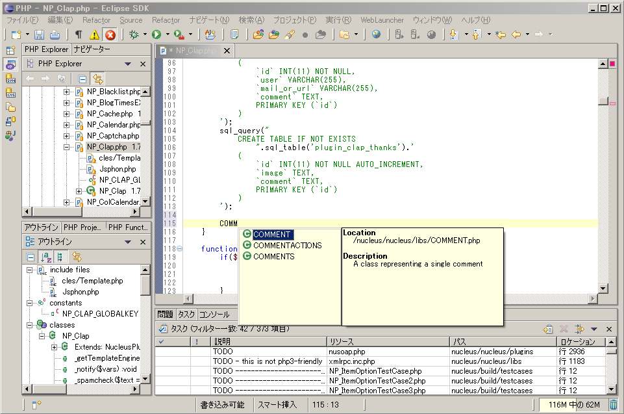Click the garbage collector trash icon
The width and height of the screenshot is (624, 414).
click(614, 405)
